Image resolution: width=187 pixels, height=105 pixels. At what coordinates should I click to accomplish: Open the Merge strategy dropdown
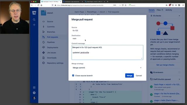point(107,68)
